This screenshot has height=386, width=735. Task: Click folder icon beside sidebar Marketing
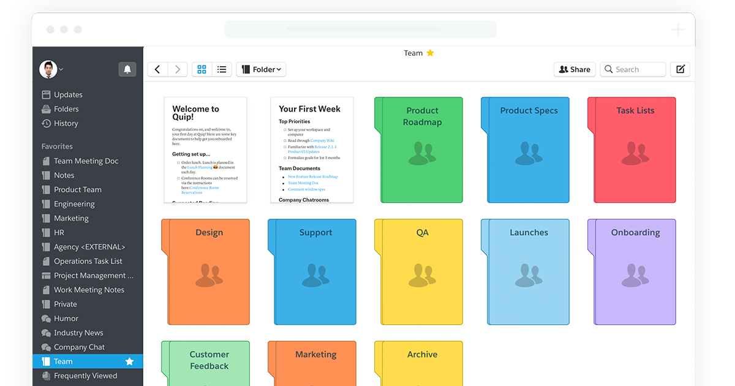(46, 218)
